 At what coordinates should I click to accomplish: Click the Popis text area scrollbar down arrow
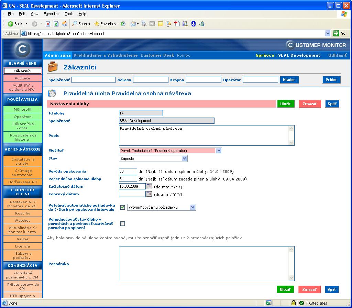click(x=291, y=143)
